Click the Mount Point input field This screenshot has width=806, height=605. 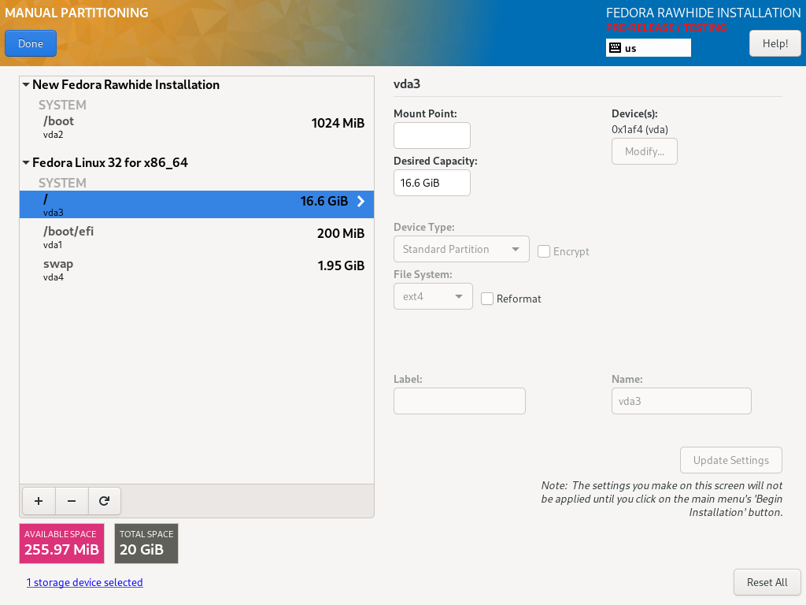(x=432, y=135)
